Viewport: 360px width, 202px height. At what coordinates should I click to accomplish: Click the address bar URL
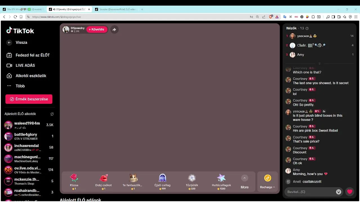pos(57,17)
